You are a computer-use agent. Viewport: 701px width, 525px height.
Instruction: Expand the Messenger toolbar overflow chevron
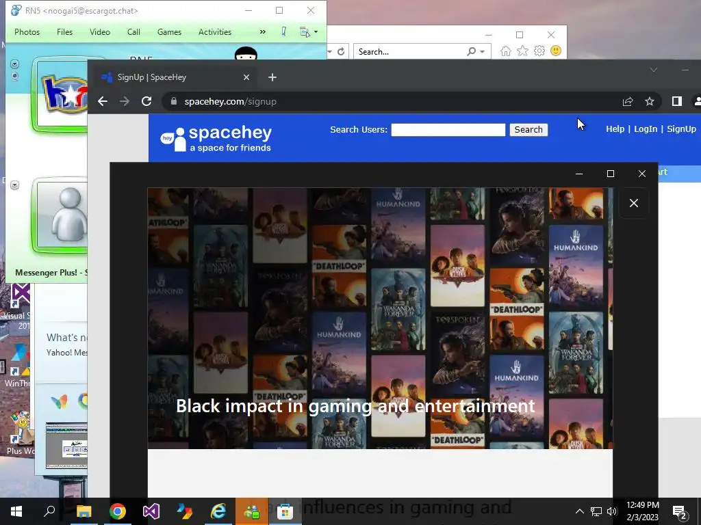click(x=262, y=31)
